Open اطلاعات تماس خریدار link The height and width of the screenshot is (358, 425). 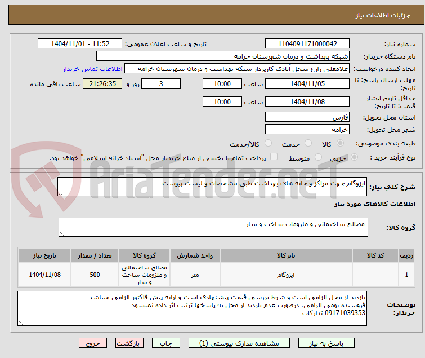pyautogui.click(x=93, y=69)
